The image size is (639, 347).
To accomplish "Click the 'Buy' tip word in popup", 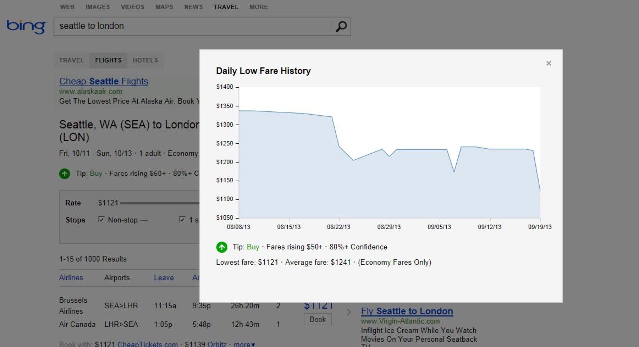I will (253, 247).
